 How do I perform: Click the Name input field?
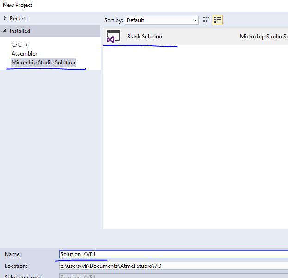point(173,254)
